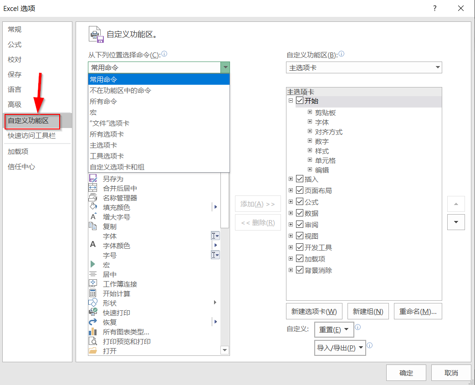Click the 恢复 redo arrow icon
Screen dimensions: 475x385
click(93, 322)
